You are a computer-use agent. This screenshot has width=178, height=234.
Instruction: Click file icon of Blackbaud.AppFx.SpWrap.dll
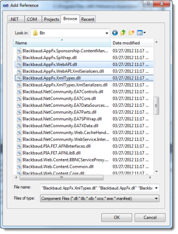(x=19, y=58)
